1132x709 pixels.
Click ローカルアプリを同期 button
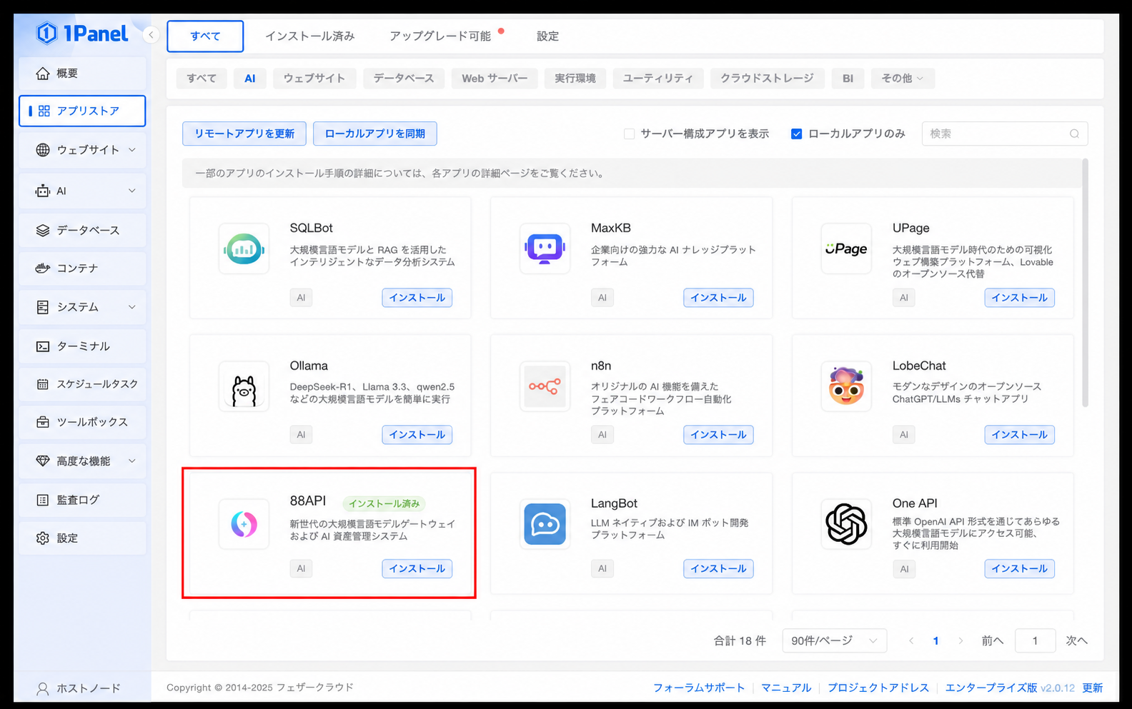point(375,134)
